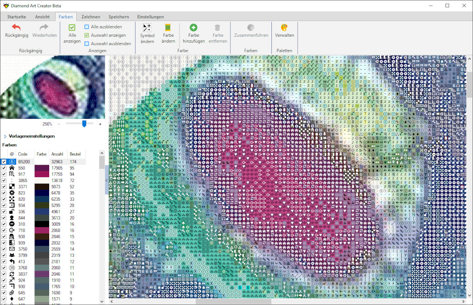
Task: Switch to the Zeichnen tab
Action: (90, 17)
